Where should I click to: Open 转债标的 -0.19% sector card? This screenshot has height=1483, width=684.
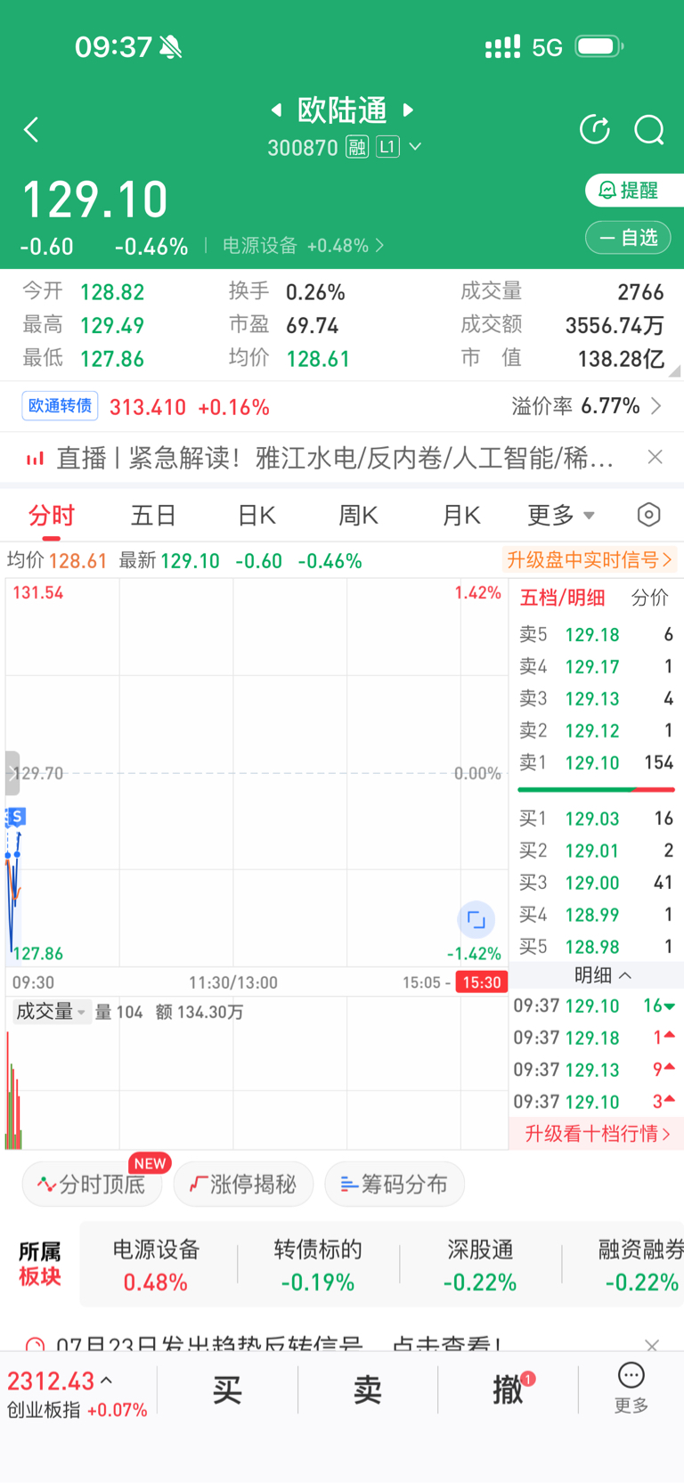[318, 1265]
